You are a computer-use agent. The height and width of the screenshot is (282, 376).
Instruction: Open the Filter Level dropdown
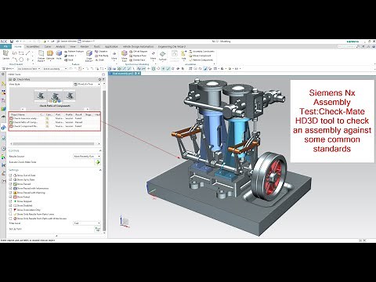coord(87,223)
